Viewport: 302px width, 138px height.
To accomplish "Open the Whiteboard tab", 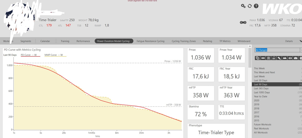I will (x=244, y=41).
